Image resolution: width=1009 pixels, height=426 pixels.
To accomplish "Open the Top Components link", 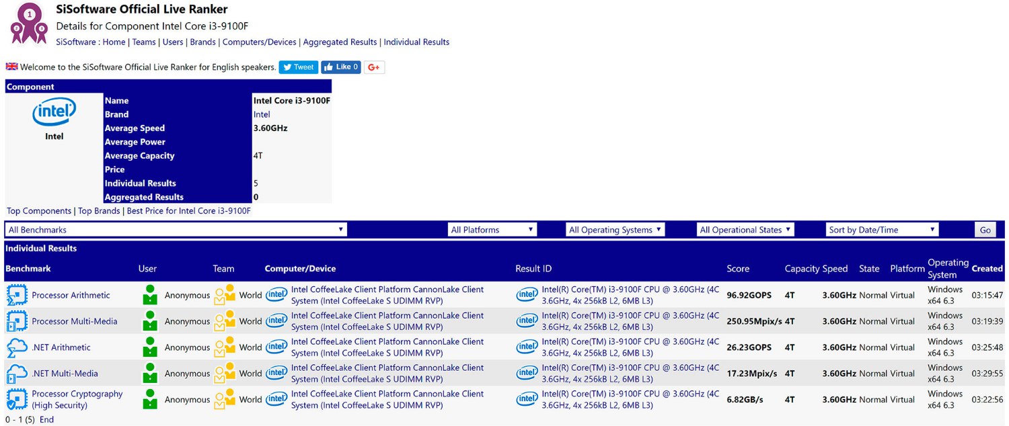I will click(39, 211).
